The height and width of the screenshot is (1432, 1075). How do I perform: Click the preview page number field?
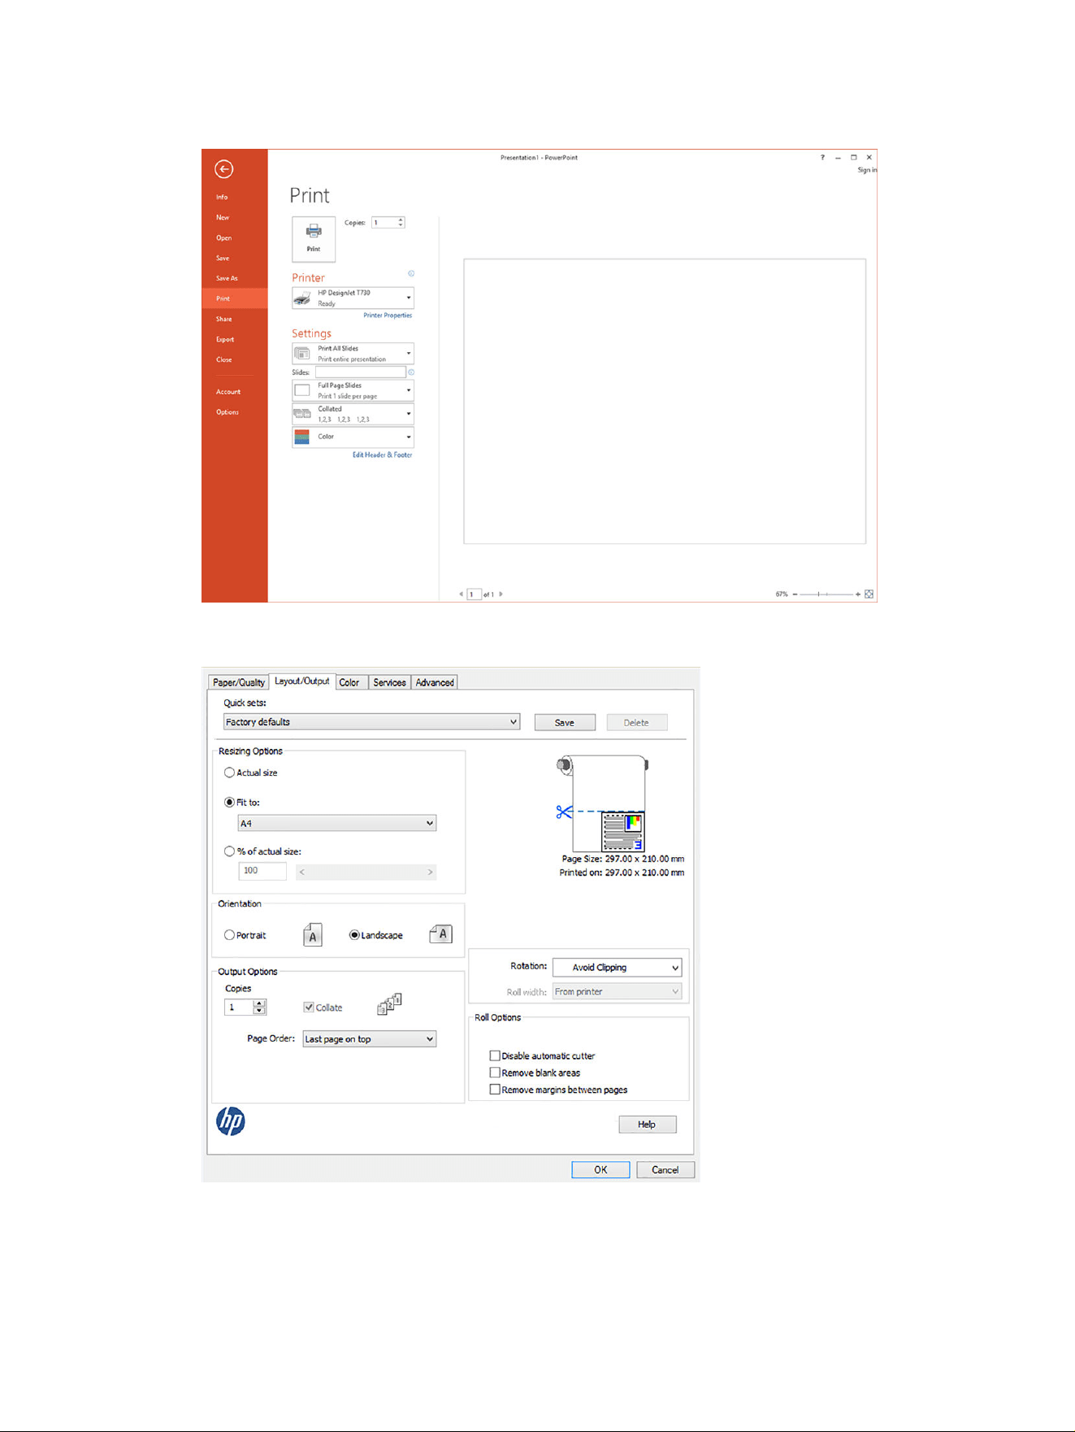click(475, 594)
